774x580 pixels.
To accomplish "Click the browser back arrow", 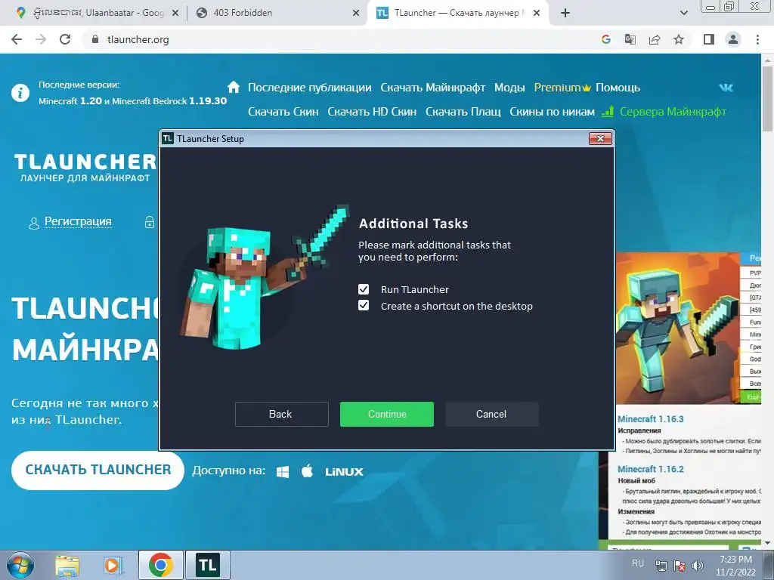I will [17, 39].
